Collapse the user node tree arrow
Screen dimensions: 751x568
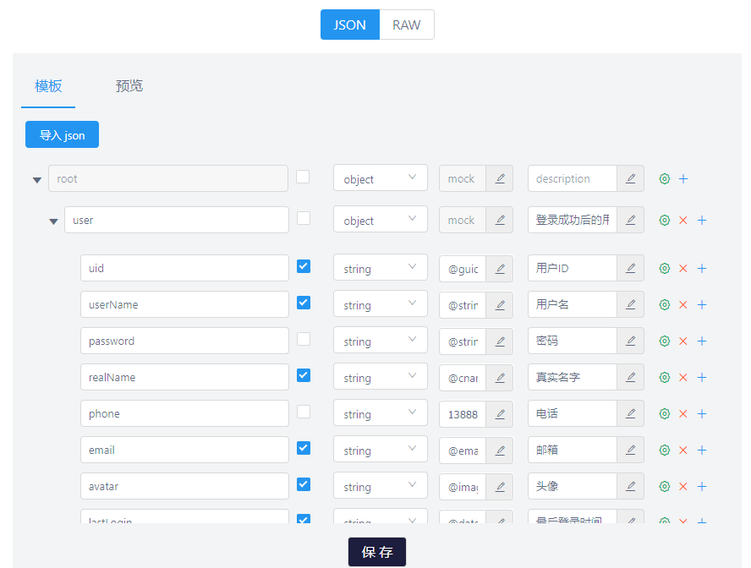click(x=53, y=221)
